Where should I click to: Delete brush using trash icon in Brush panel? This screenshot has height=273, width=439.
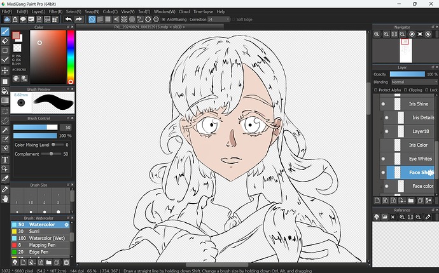tap(66, 262)
